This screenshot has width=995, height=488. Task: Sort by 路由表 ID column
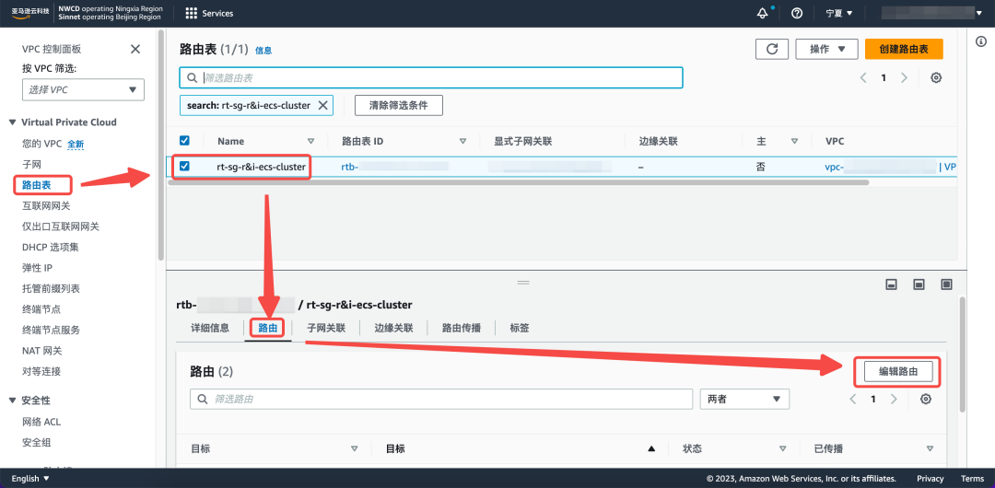462,141
